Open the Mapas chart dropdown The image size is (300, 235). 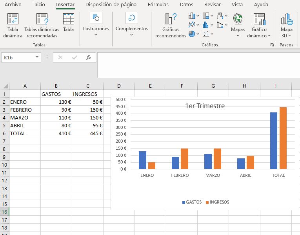click(x=238, y=35)
